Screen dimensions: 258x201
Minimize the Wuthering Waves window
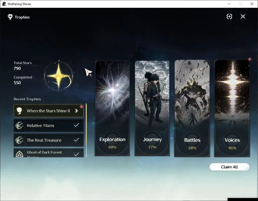pyautogui.click(x=229, y=4)
